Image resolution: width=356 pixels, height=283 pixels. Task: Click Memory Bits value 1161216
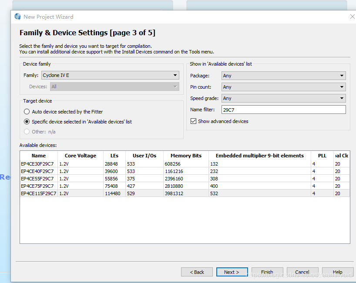pyautogui.click(x=174, y=171)
